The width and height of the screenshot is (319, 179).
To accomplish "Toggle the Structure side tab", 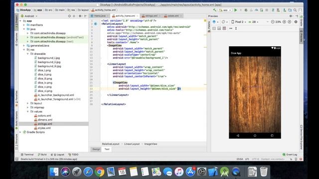I will pyautogui.click(x=16, y=142).
